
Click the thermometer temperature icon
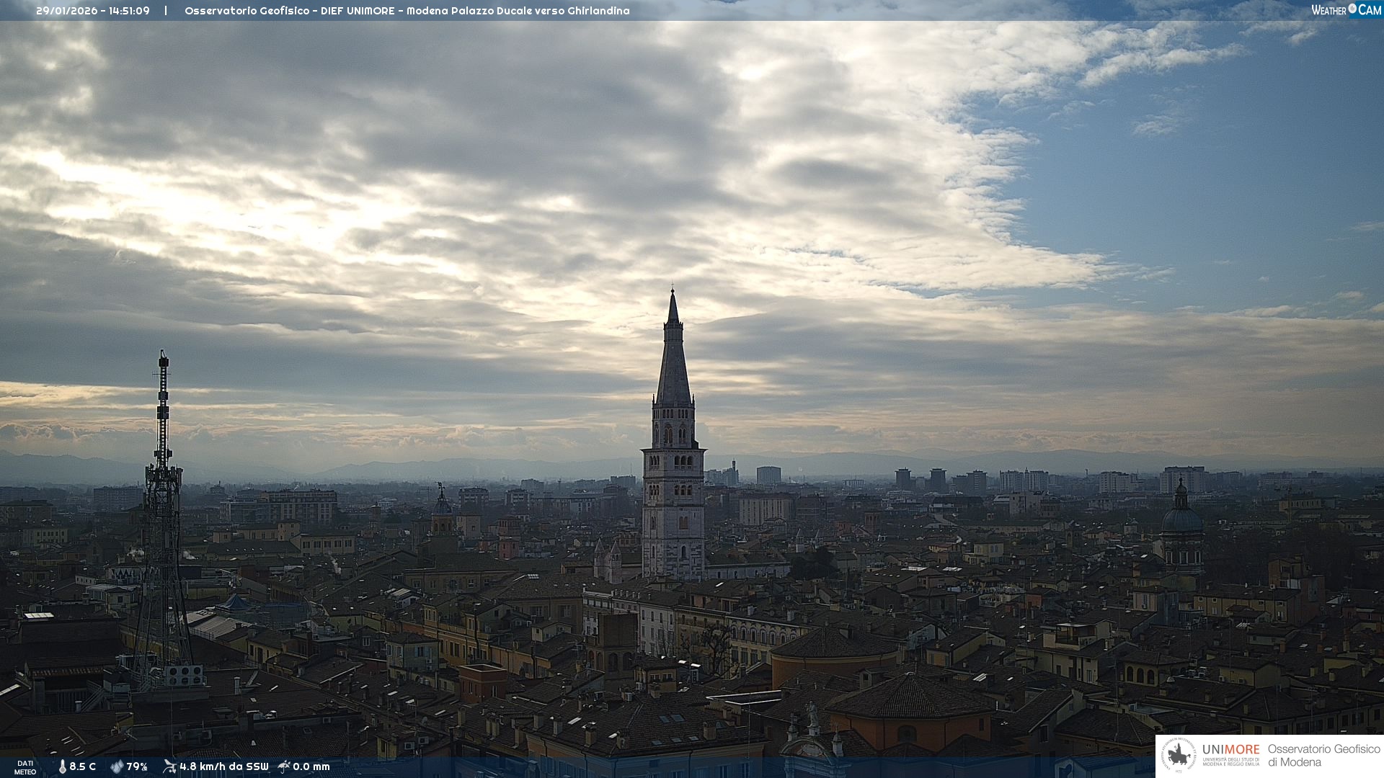pos(62,766)
